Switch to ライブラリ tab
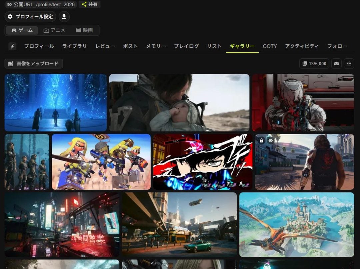The width and height of the screenshot is (360, 269). tap(75, 46)
